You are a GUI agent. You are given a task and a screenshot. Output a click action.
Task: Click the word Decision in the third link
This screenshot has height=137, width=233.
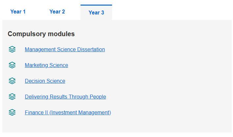click(35, 81)
